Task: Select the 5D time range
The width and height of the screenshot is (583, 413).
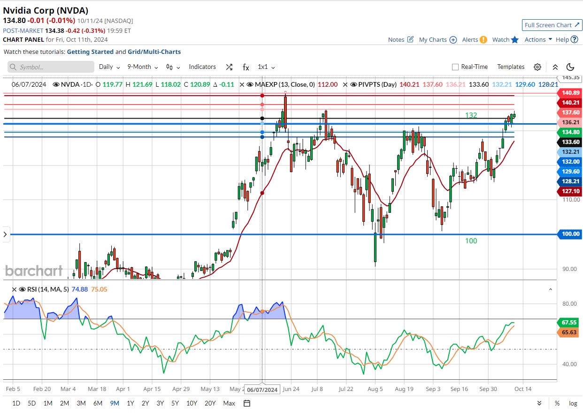Action: (x=31, y=403)
